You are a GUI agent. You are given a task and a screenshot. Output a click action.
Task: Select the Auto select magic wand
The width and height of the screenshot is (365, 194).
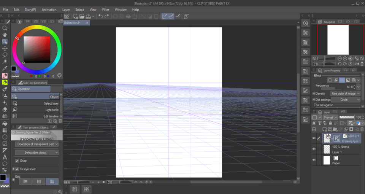(5, 62)
